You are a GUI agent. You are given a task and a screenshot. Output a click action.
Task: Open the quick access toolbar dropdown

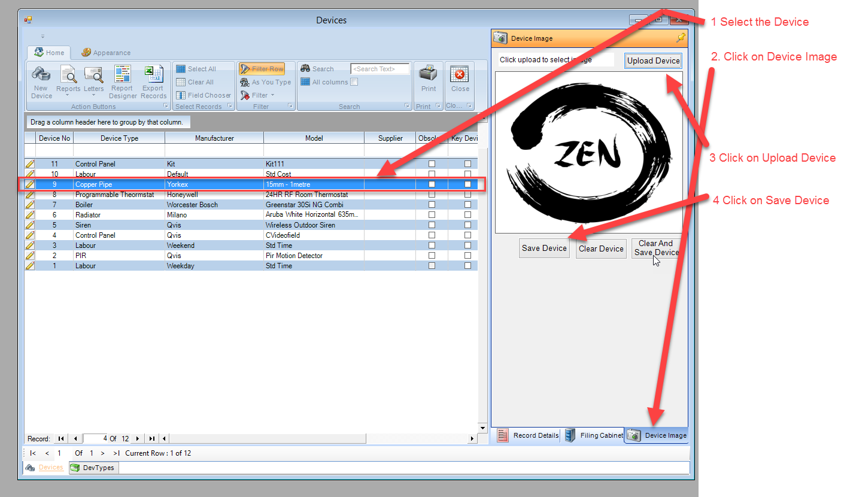(x=42, y=37)
